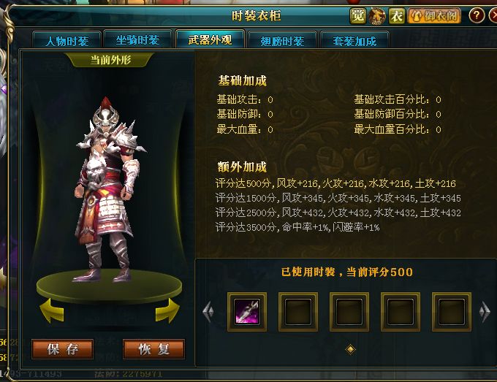The image size is (497, 382).
Task: Go to previous page of weapon skins
Action: click(208, 312)
